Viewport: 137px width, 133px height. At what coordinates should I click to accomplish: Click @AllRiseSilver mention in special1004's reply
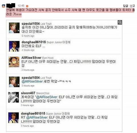tap(32, 81)
